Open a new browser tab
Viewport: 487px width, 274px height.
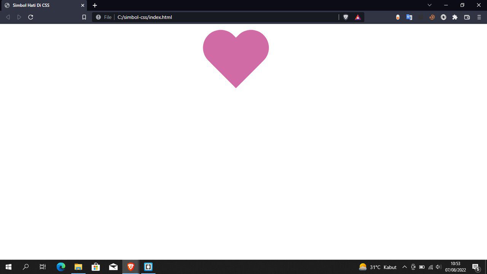pos(95,5)
